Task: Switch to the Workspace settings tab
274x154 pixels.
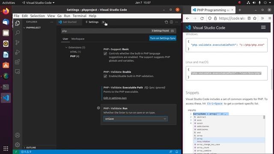Action: pyautogui.click(x=78, y=39)
